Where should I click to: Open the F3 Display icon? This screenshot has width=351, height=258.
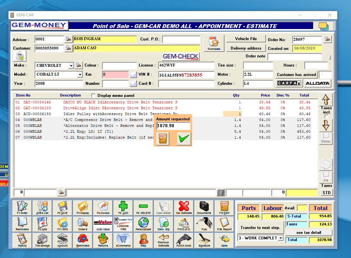click(x=83, y=208)
